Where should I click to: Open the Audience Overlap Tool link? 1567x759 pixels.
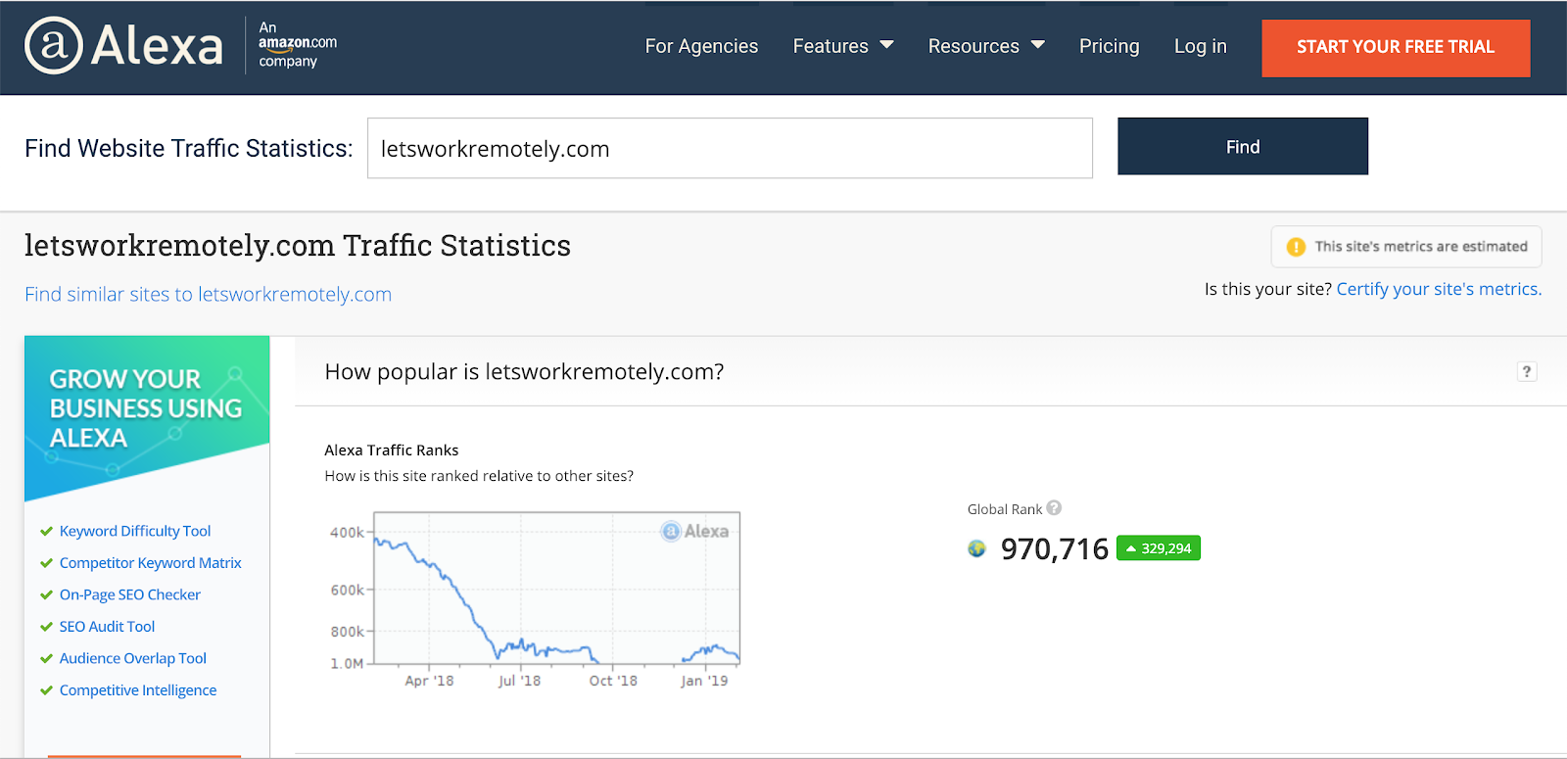[132, 658]
